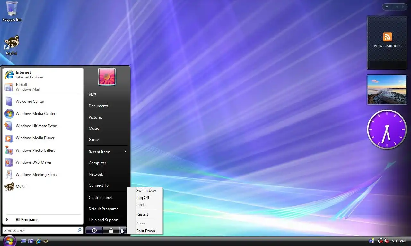Launch Windows Media Center
Image resolution: width=411 pixels, height=246 pixels.
[x=43, y=114]
